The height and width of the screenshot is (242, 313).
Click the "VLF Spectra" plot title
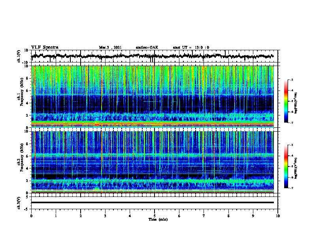point(45,47)
